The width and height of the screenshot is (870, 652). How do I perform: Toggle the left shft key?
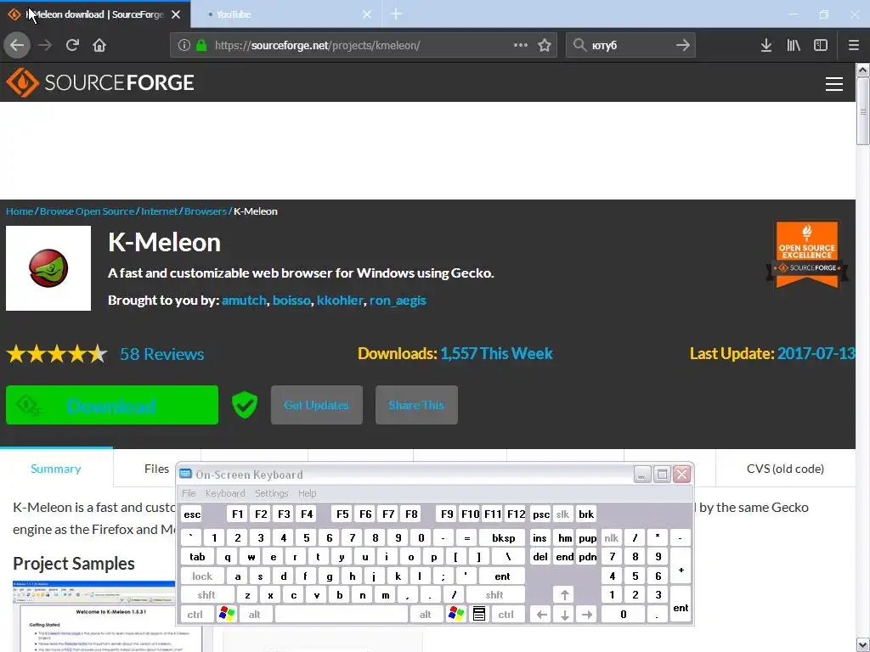tap(206, 595)
